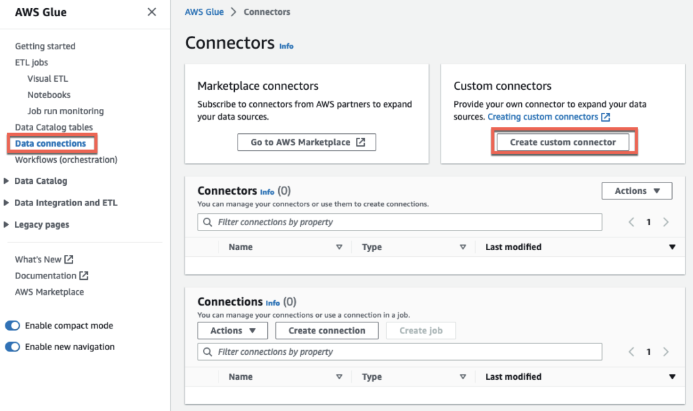
Task: Click the Connections table previous page arrow
Action: coord(631,352)
